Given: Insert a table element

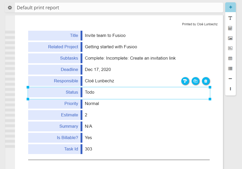Looking at the screenshot, I should point(230,59).
